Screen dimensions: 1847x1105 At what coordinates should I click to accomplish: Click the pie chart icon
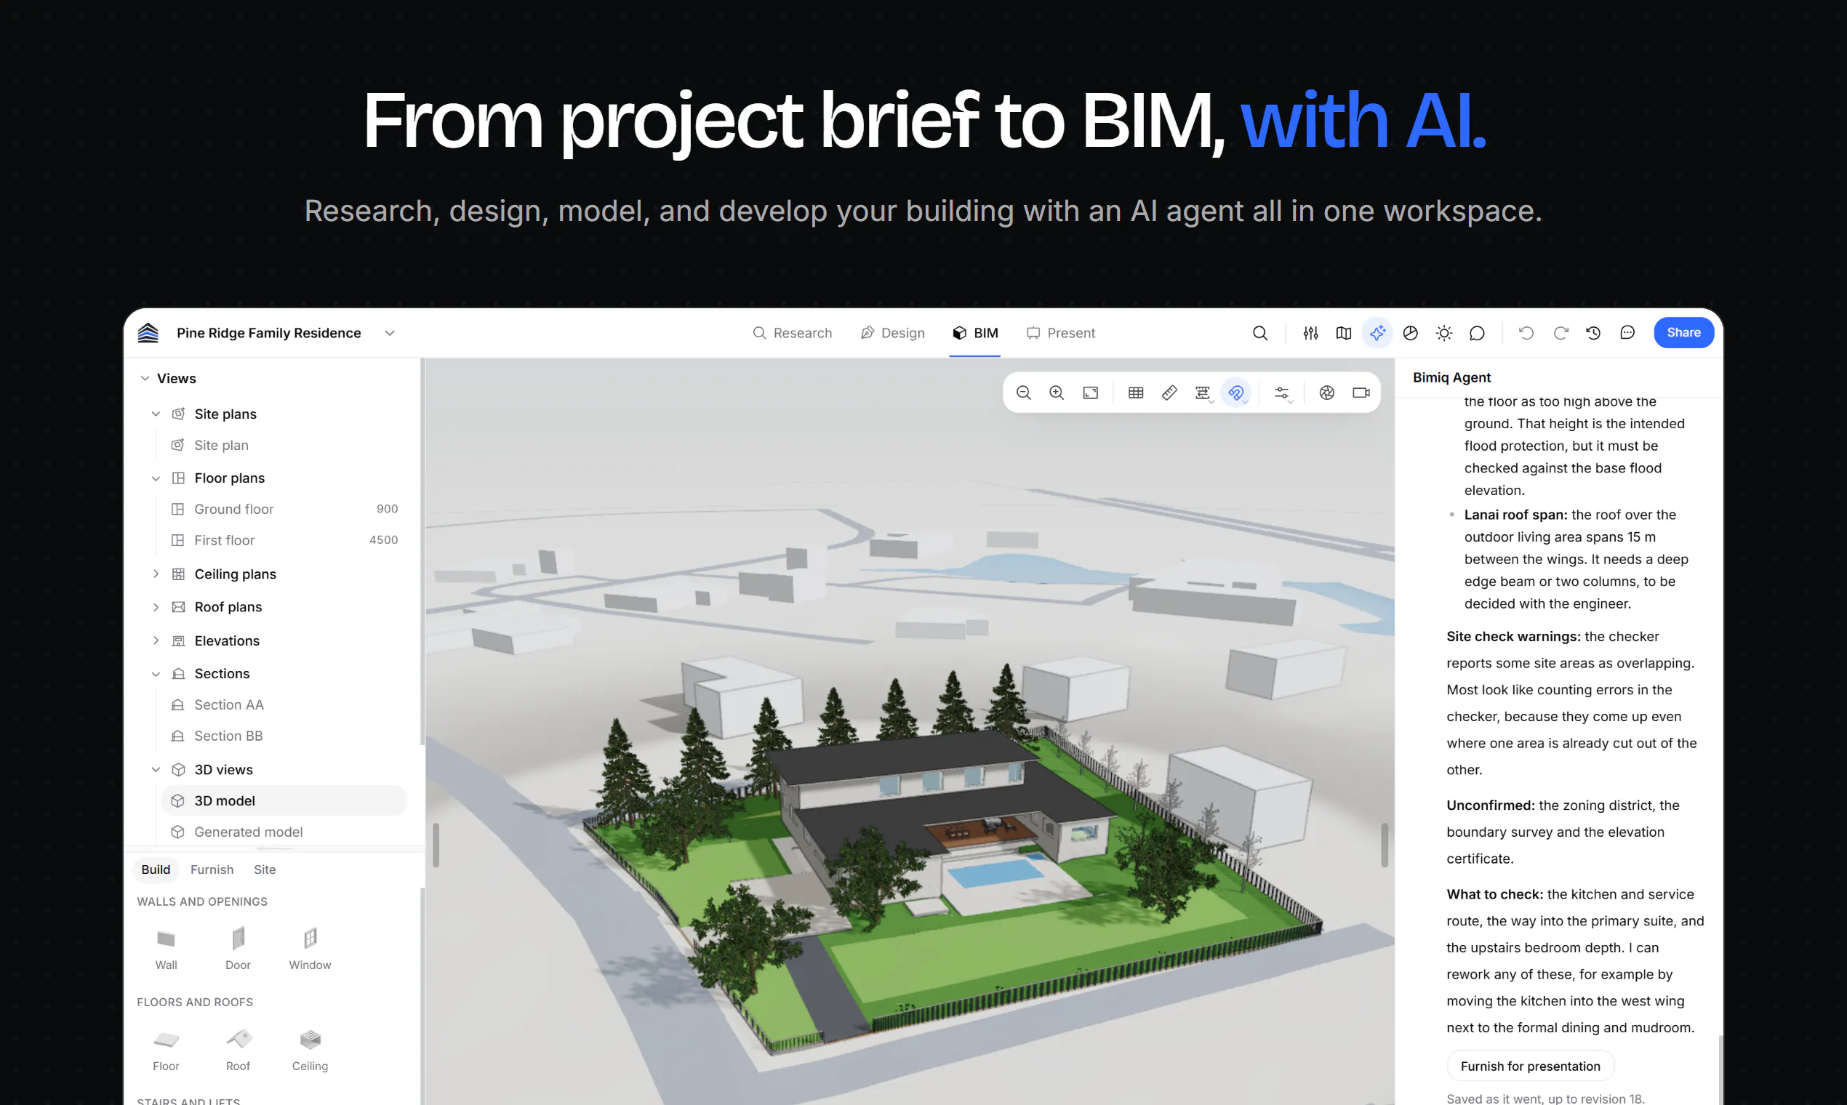click(1410, 333)
